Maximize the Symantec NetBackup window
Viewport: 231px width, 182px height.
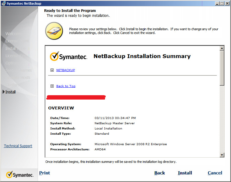[222, 3]
